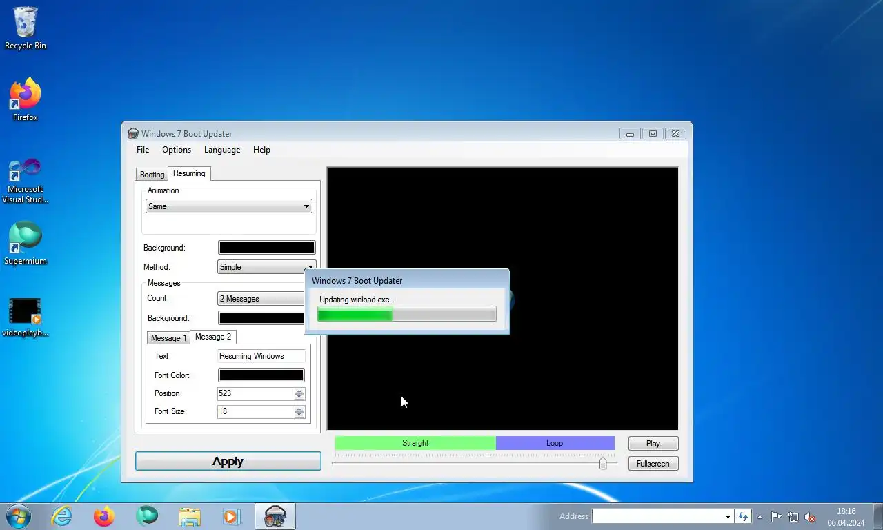Image resolution: width=883 pixels, height=530 pixels.
Task: Switch to the Booting tab
Action: click(x=152, y=175)
